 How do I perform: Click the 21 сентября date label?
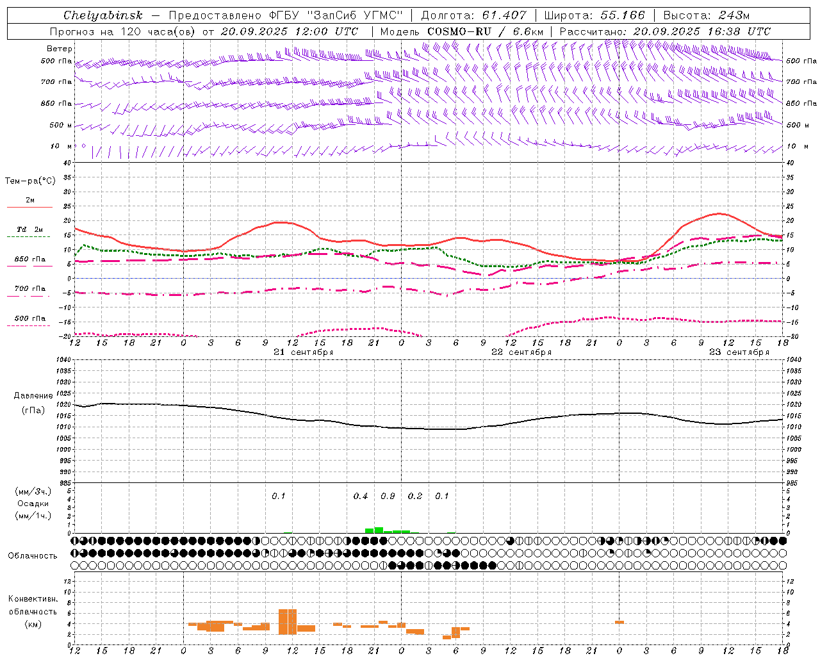pos(303,352)
